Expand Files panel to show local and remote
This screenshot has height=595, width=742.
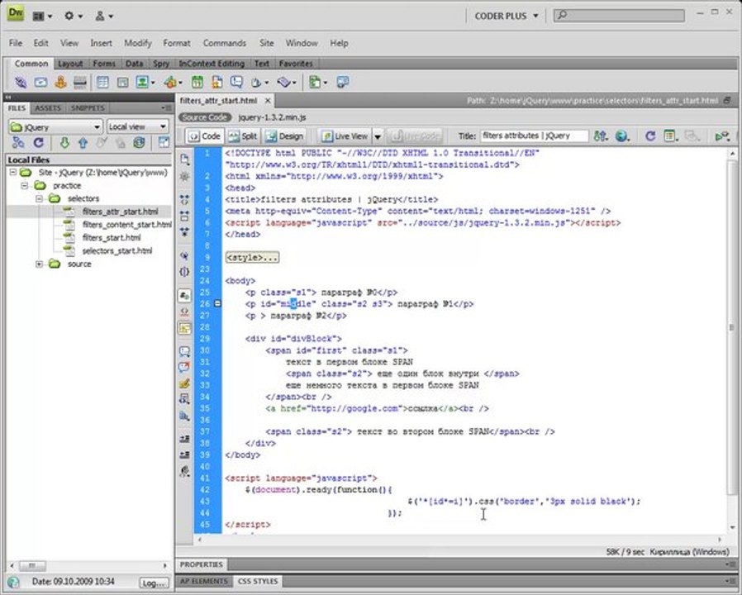164,142
